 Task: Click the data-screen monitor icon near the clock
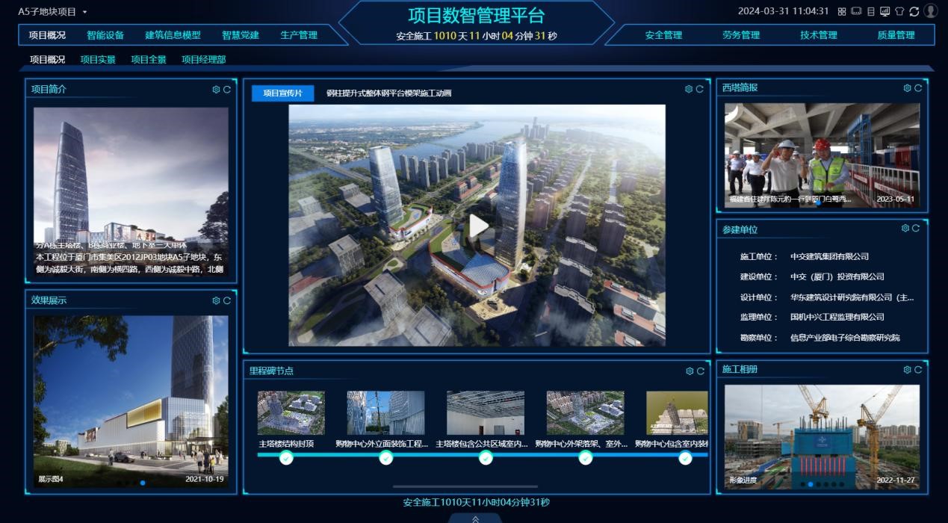coord(886,11)
